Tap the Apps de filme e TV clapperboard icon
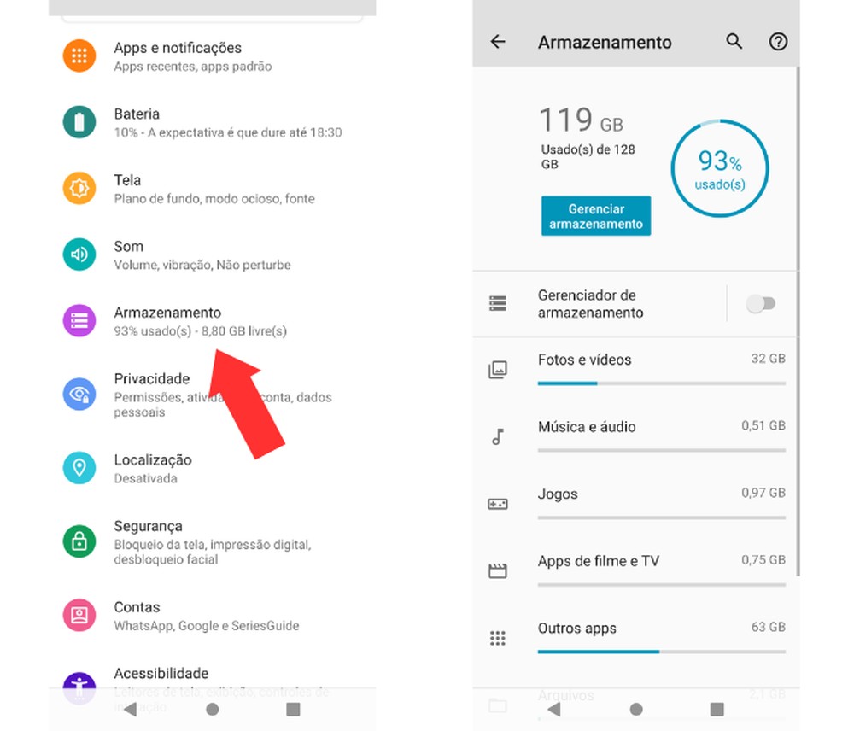 [498, 570]
